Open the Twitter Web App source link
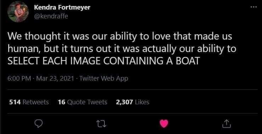Viewport: 262px width, 134px height. pos(104,78)
